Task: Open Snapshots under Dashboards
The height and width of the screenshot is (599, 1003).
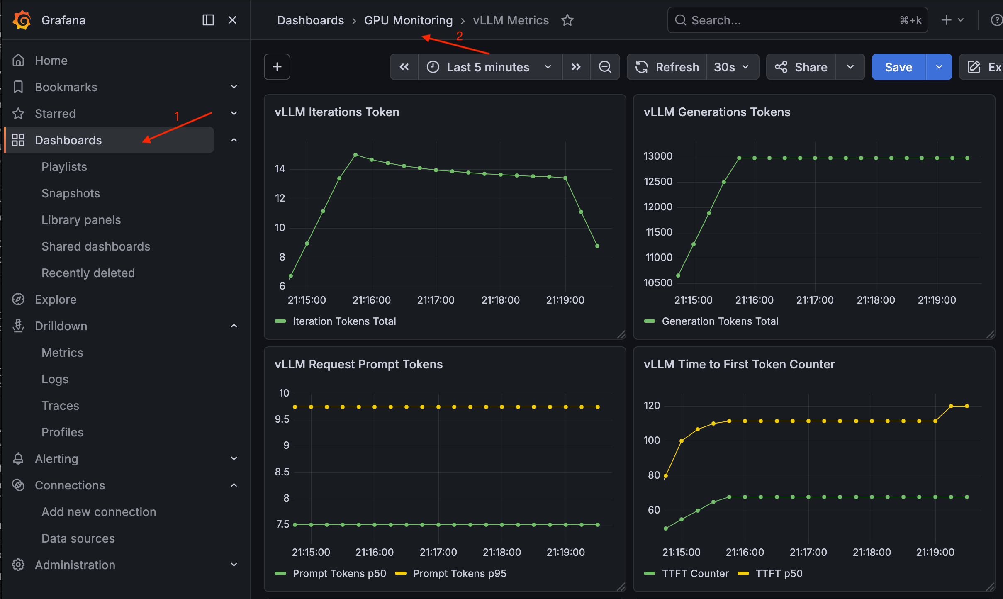Action: 71,193
